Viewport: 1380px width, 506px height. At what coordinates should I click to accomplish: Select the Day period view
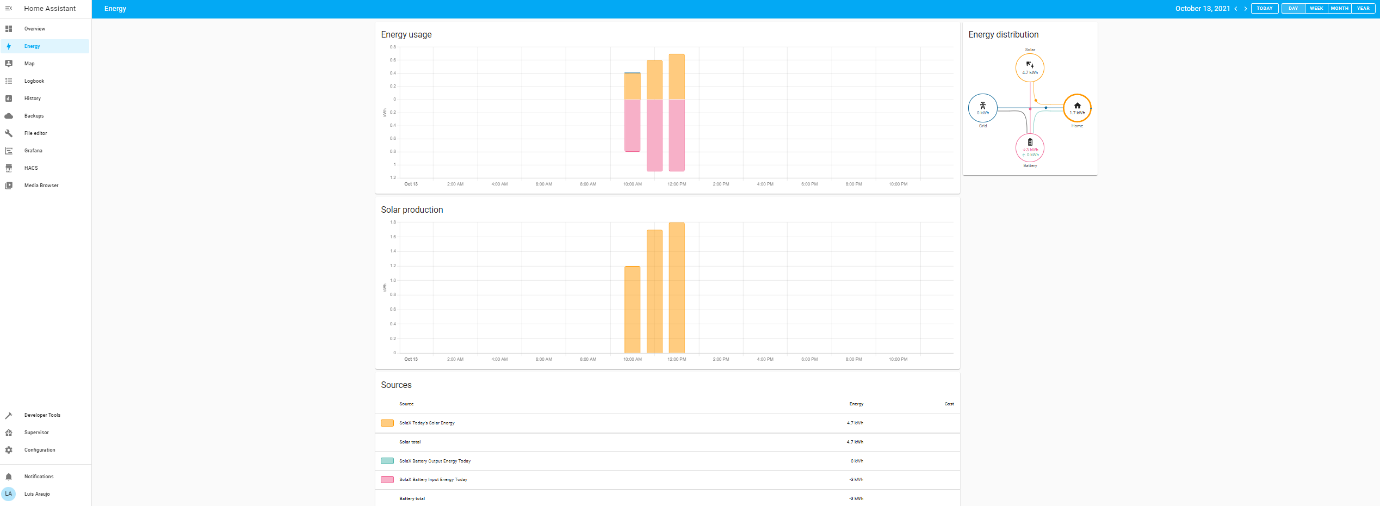tap(1294, 9)
